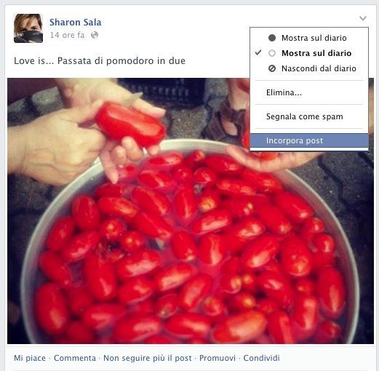Click the globe public privacy icon
The image size is (379, 371).
click(95, 35)
